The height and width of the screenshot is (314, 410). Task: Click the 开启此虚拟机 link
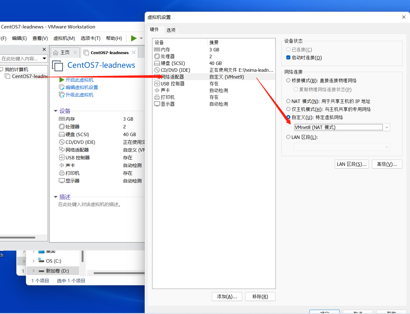pyautogui.click(x=79, y=80)
